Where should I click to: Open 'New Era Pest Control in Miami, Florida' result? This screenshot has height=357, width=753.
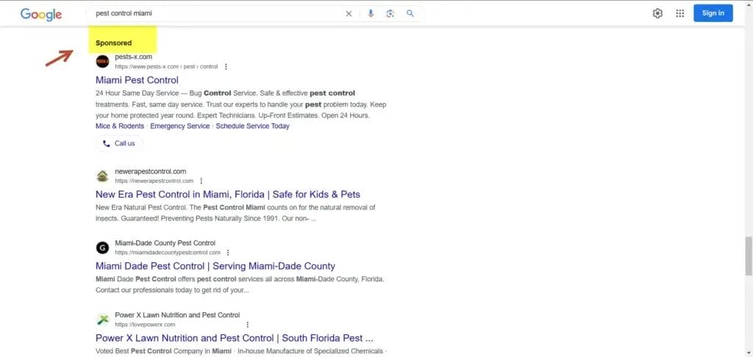pos(228,195)
